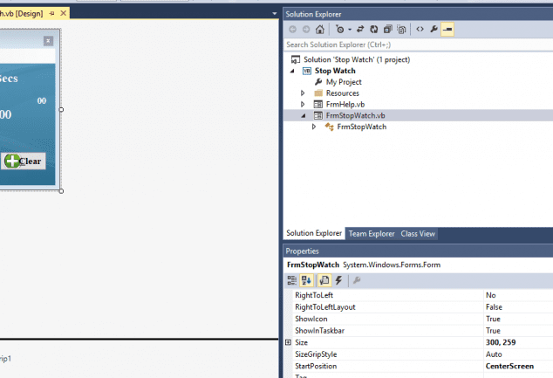Viewport: 553px width, 378px height.
Task: Click the Events lightning bolt icon
Action: coord(339,280)
